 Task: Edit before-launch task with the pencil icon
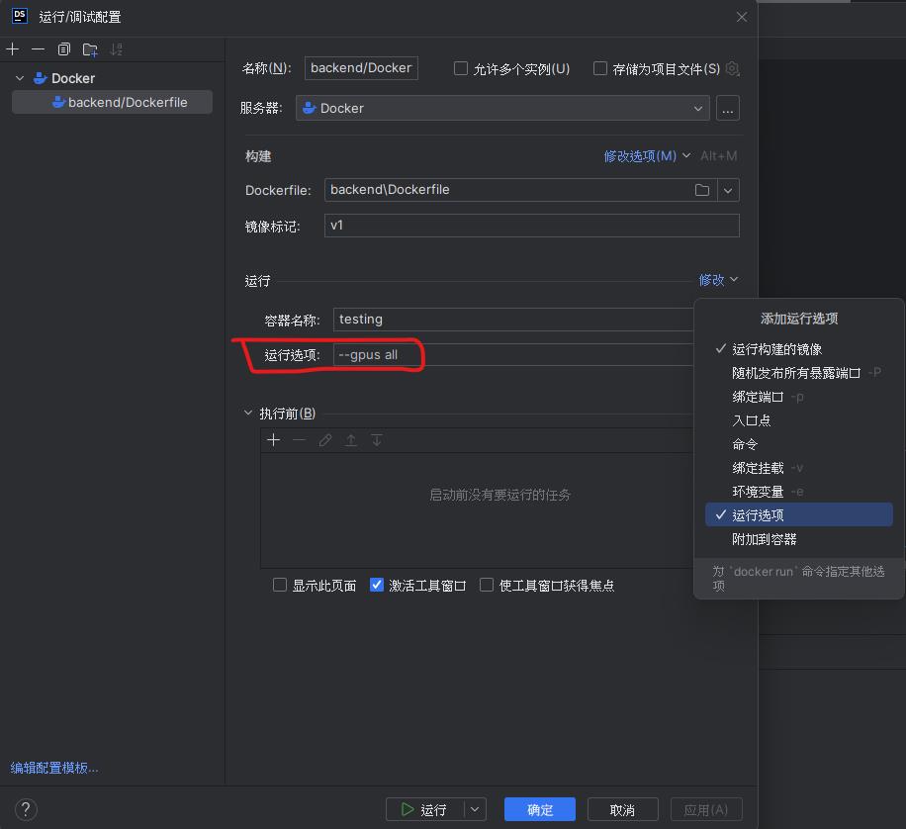(x=325, y=440)
